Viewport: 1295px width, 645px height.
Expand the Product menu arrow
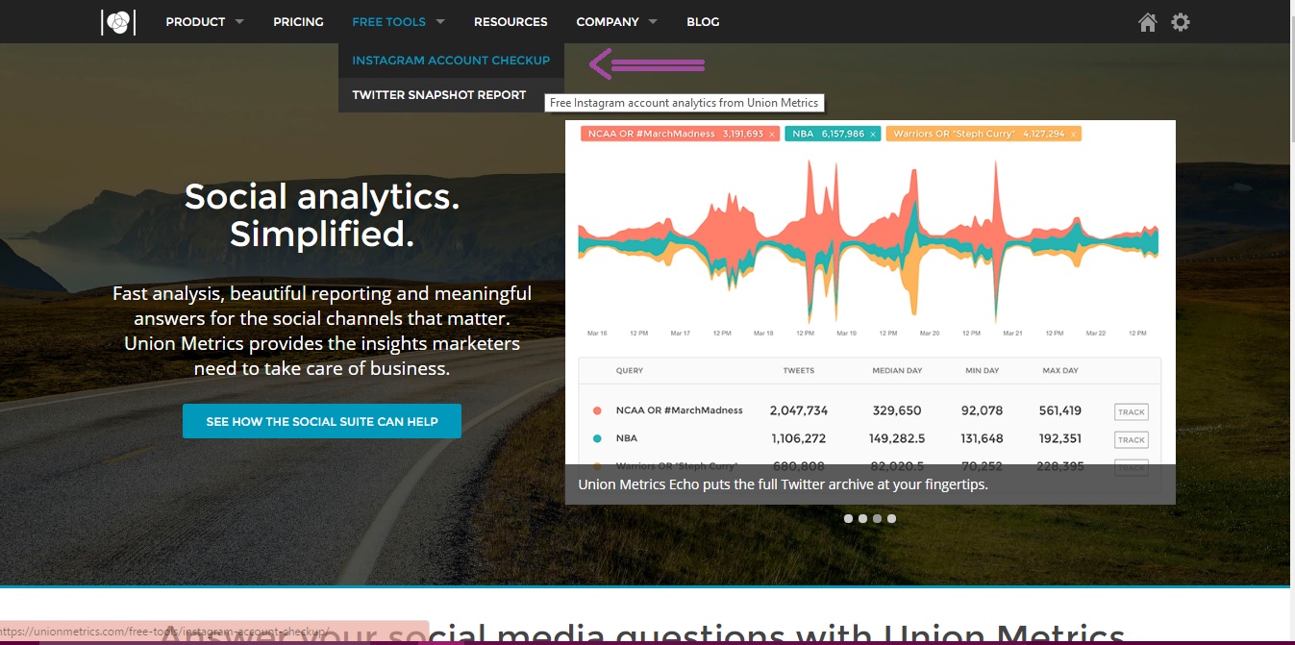click(x=239, y=22)
